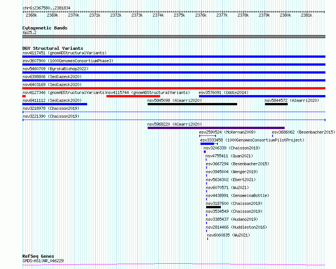336x269 pixels.
Task: Open the nsv4115744 gnomAD variant label
Action: pos(148,92)
